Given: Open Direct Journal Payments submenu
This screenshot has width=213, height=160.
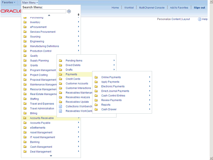Looking at the screenshot, I should (115, 91).
